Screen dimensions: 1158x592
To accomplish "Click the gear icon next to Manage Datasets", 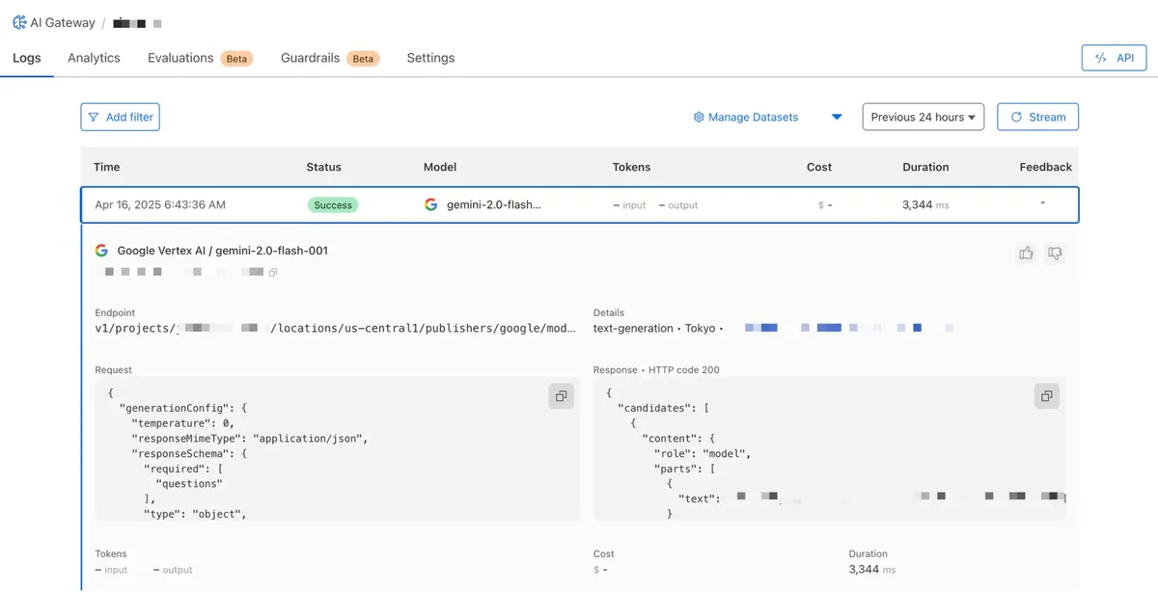I will pos(698,117).
